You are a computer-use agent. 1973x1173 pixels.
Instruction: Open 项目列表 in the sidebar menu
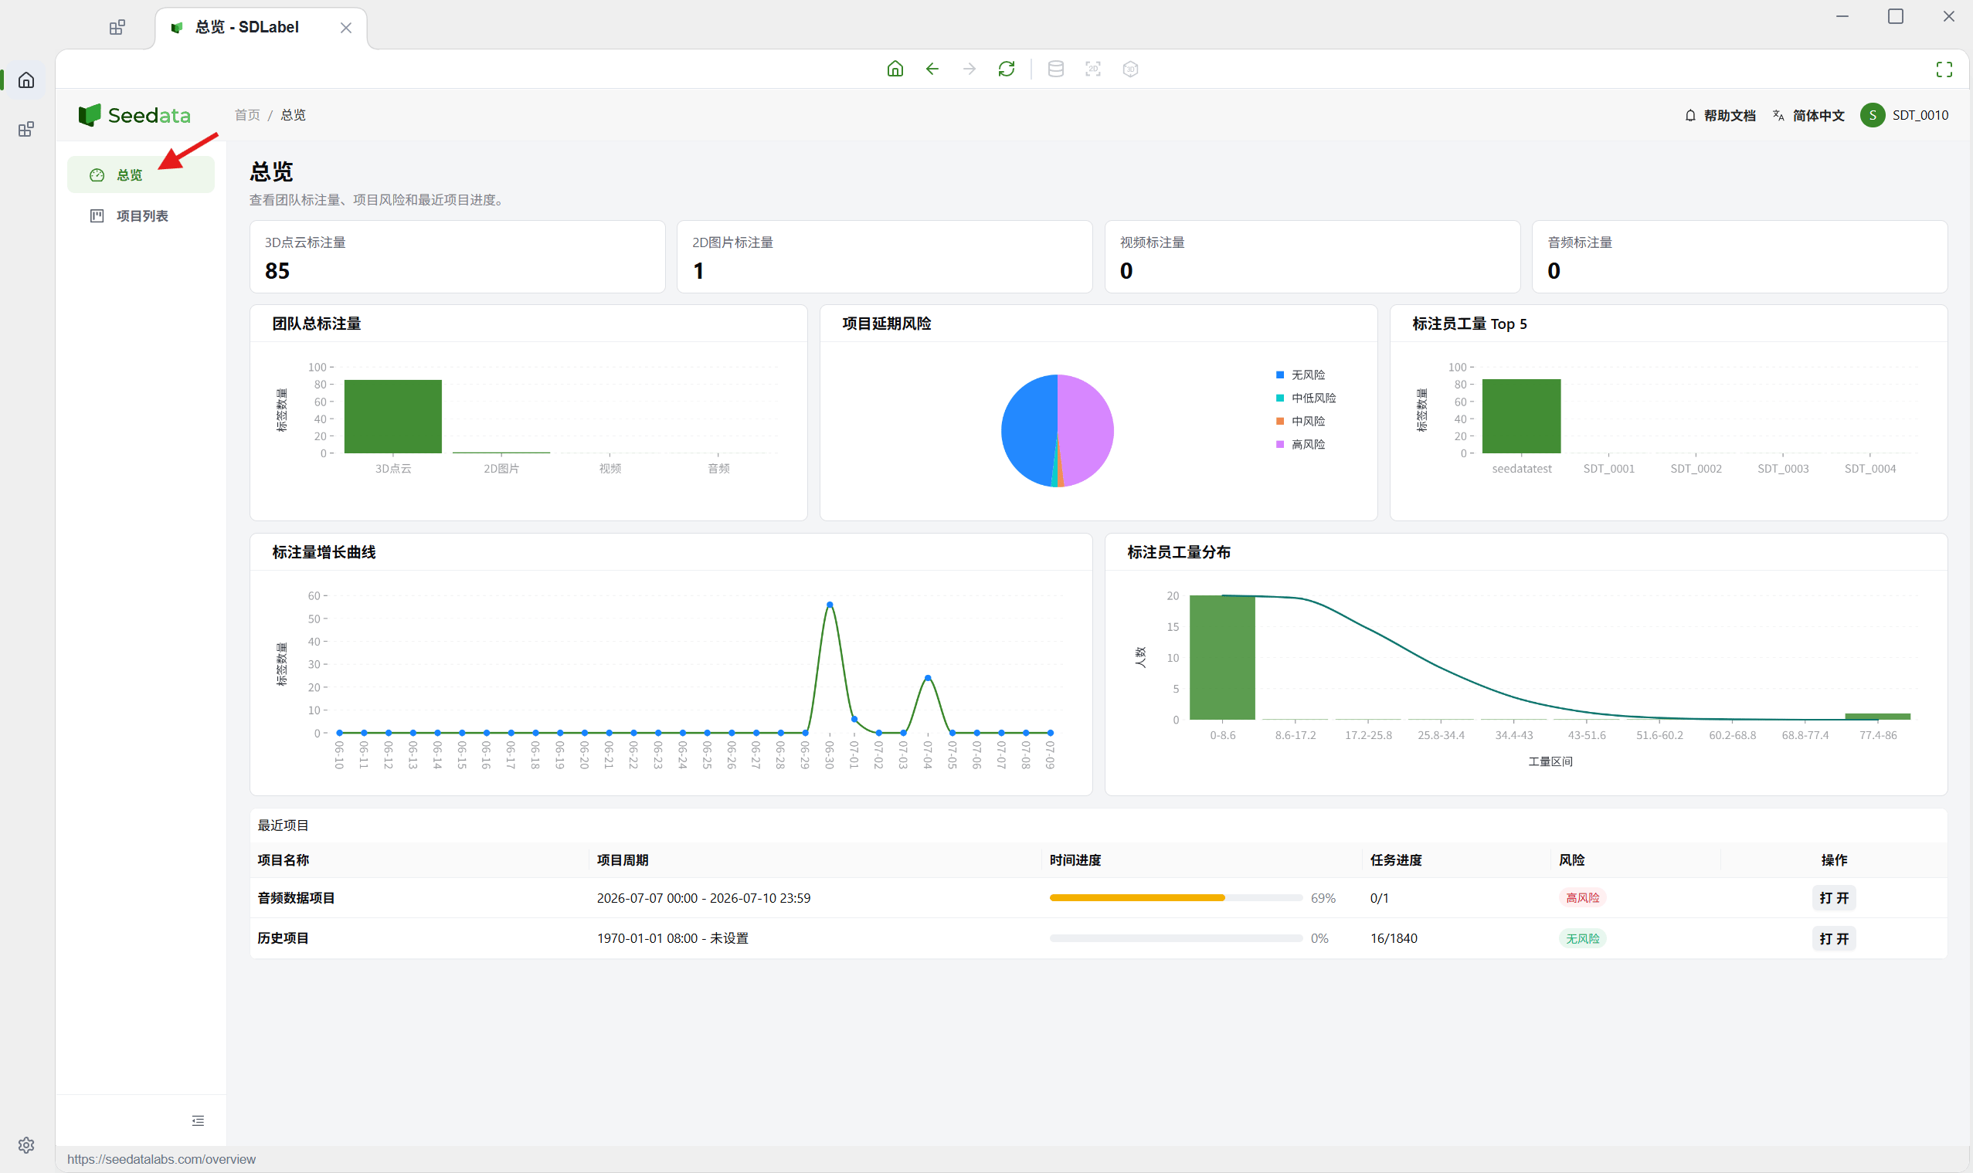pyautogui.click(x=141, y=215)
